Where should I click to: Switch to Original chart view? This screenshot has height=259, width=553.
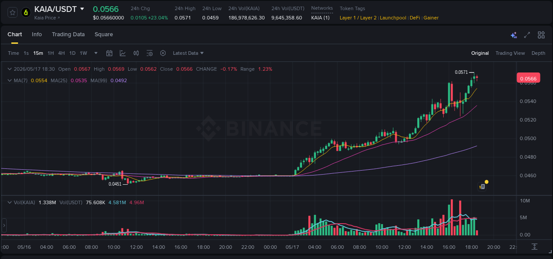[x=480, y=53]
